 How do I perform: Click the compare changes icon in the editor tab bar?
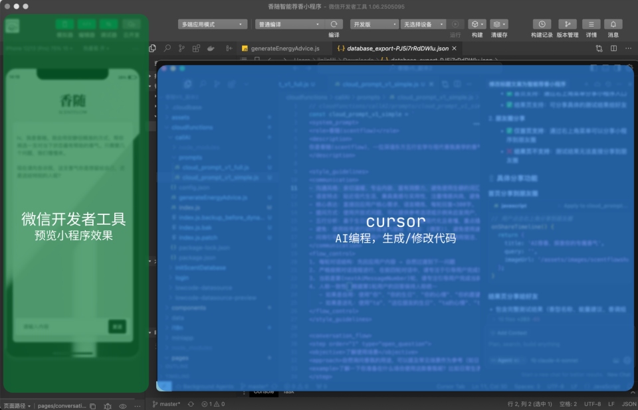click(x=599, y=48)
